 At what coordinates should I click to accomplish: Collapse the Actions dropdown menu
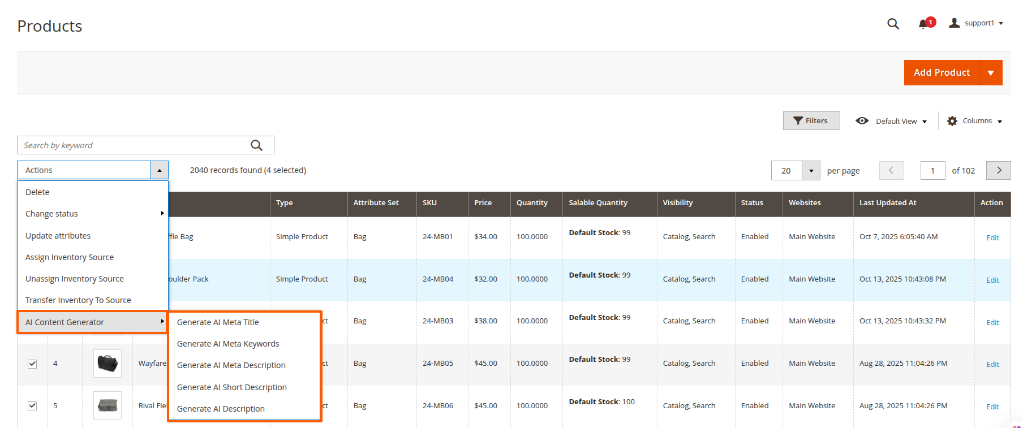pyautogui.click(x=160, y=170)
